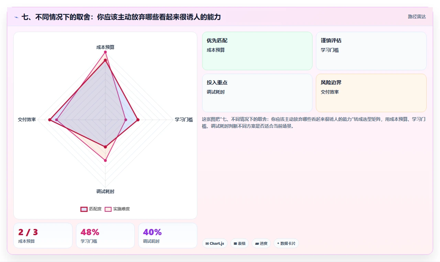The height and width of the screenshot is (262, 440).
Task: Open the 投入重点 card
Action: click(x=257, y=93)
